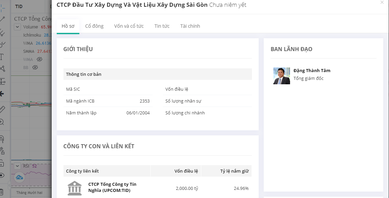389x198 pixels.
Task: Switch to the Cổ đông tab
Action: click(94, 26)
